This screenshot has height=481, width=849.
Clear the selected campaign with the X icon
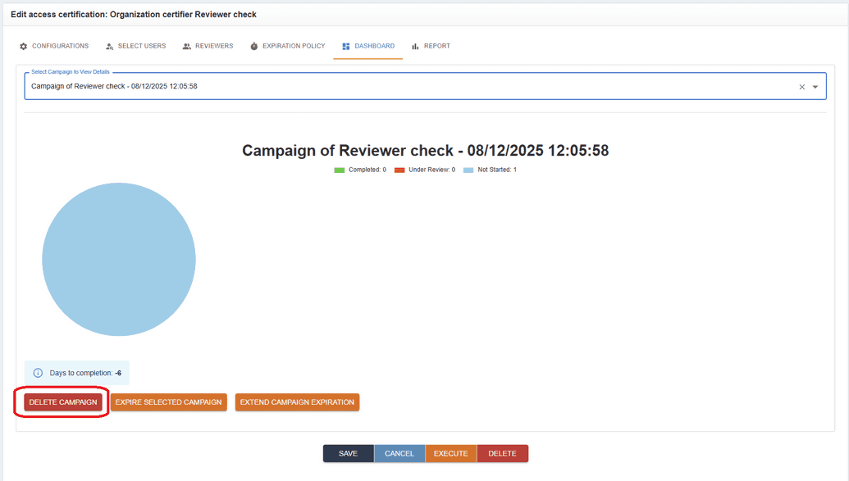point(802,86)
